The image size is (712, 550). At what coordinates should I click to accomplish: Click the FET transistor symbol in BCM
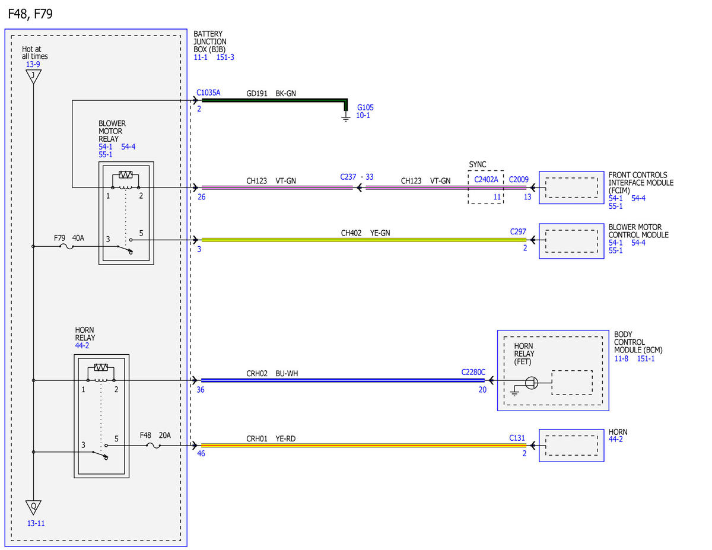tap(532, 383)
